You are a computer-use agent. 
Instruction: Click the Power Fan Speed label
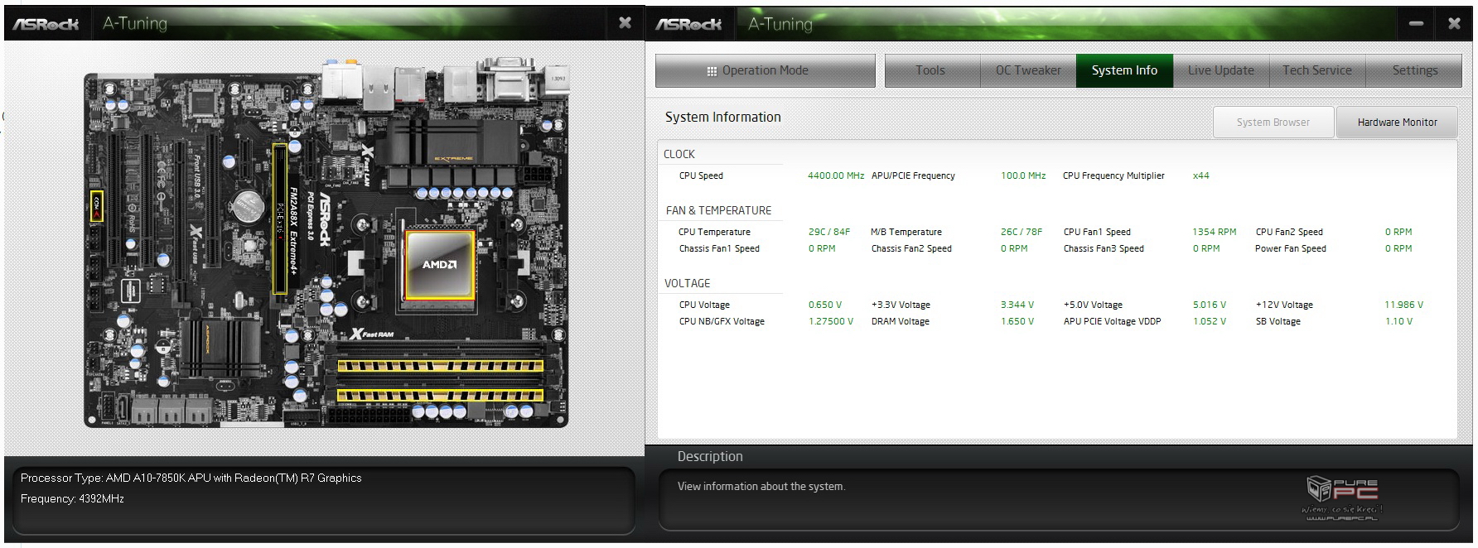coord(1290,248)
